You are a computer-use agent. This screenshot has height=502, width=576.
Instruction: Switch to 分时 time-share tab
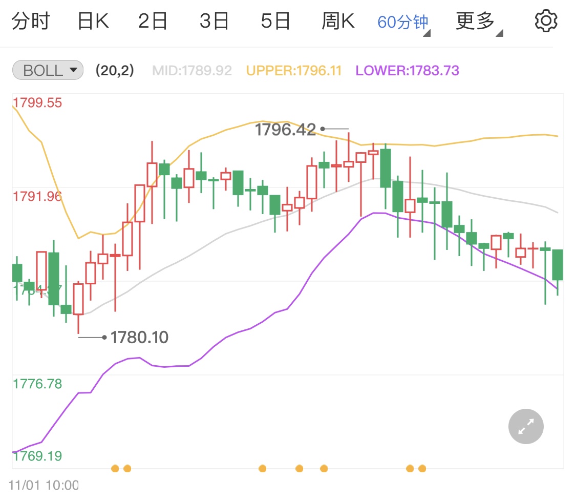[31, 21]
